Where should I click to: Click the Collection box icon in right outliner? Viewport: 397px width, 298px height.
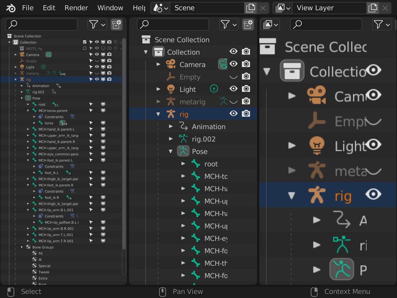(x=292, y=71)
